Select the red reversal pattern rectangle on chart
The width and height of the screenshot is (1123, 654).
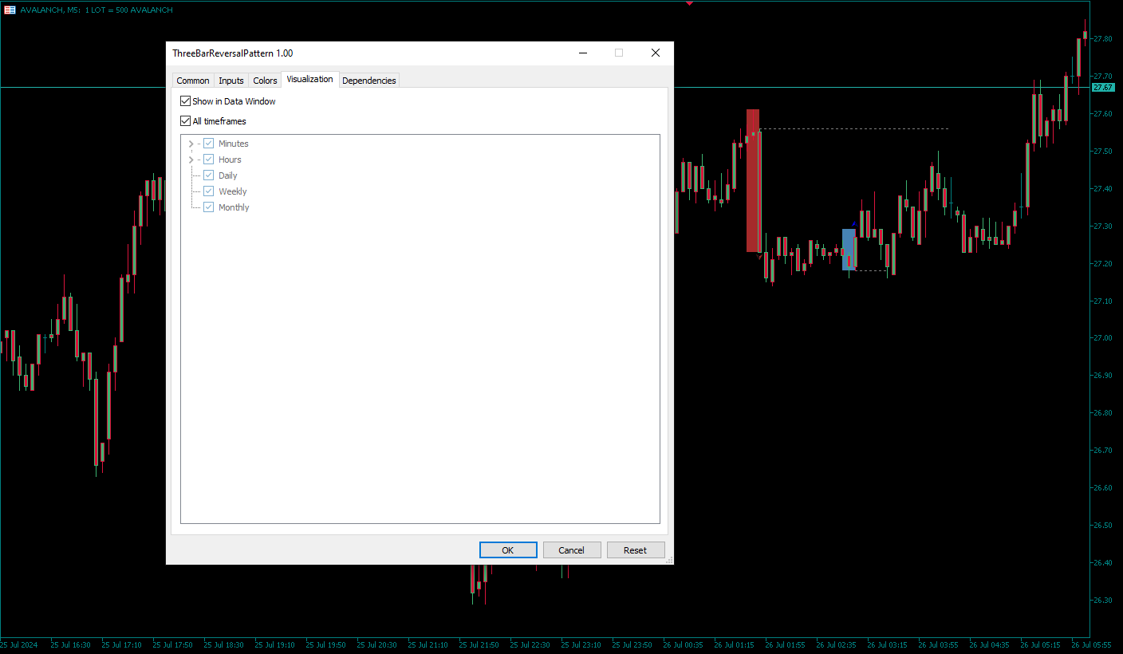(x=753, y=180)
